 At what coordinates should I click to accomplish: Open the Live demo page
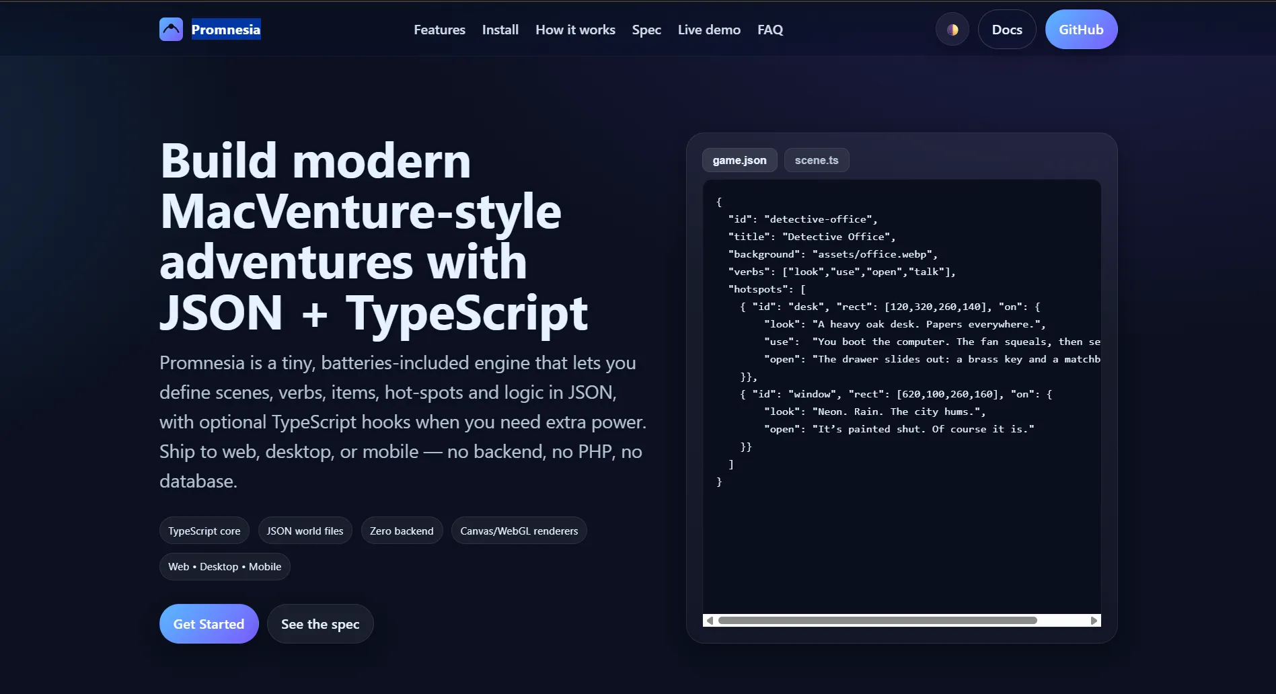[709, 30]
